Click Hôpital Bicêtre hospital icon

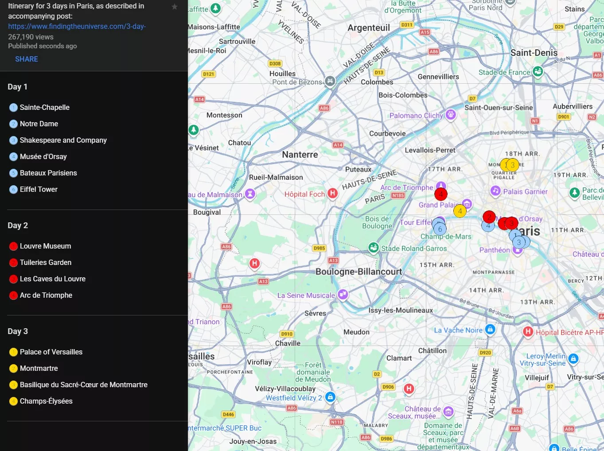tap(528, 331)
